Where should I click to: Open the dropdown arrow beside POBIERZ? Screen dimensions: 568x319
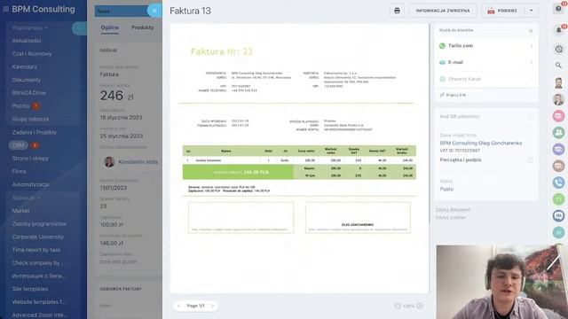point(532,11)
